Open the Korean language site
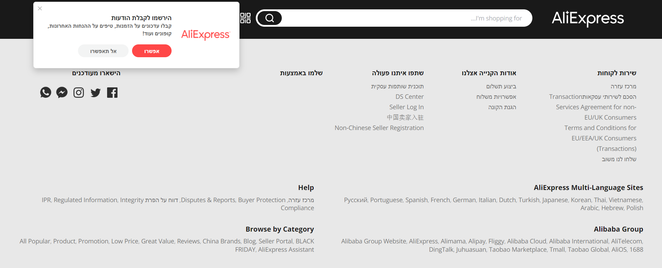 (581, 200)
